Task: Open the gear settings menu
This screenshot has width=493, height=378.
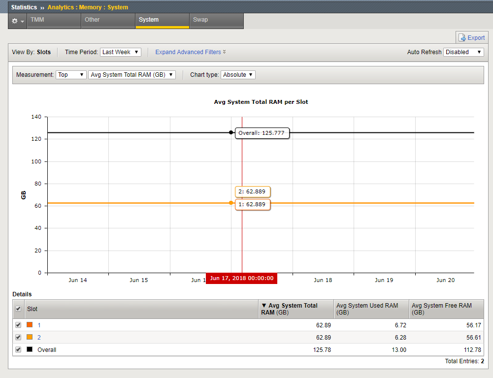Action: tap(17, 21)
